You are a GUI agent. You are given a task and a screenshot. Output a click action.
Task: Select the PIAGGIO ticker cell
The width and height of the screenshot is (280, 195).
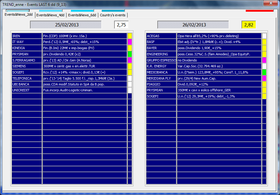161,84
